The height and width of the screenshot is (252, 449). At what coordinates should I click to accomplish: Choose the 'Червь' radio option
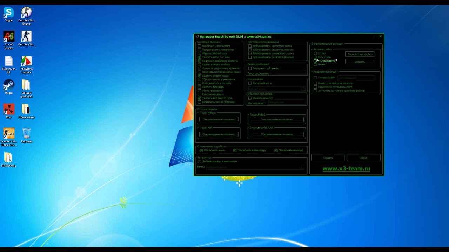pos(315,64)
